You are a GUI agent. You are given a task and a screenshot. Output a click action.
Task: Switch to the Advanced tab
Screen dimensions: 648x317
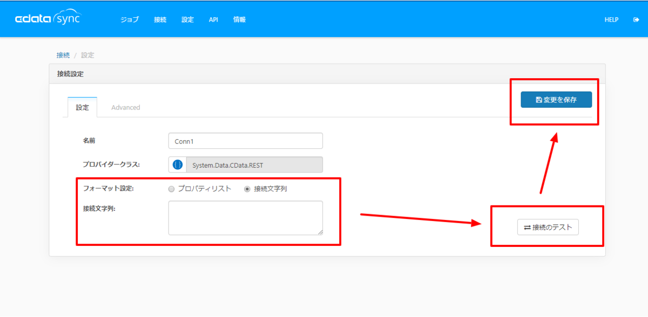126,107
